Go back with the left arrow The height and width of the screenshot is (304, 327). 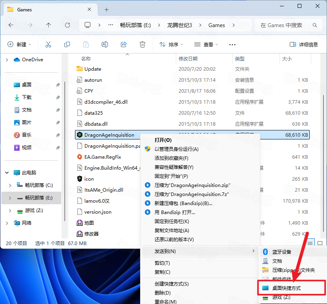point(11,25)
